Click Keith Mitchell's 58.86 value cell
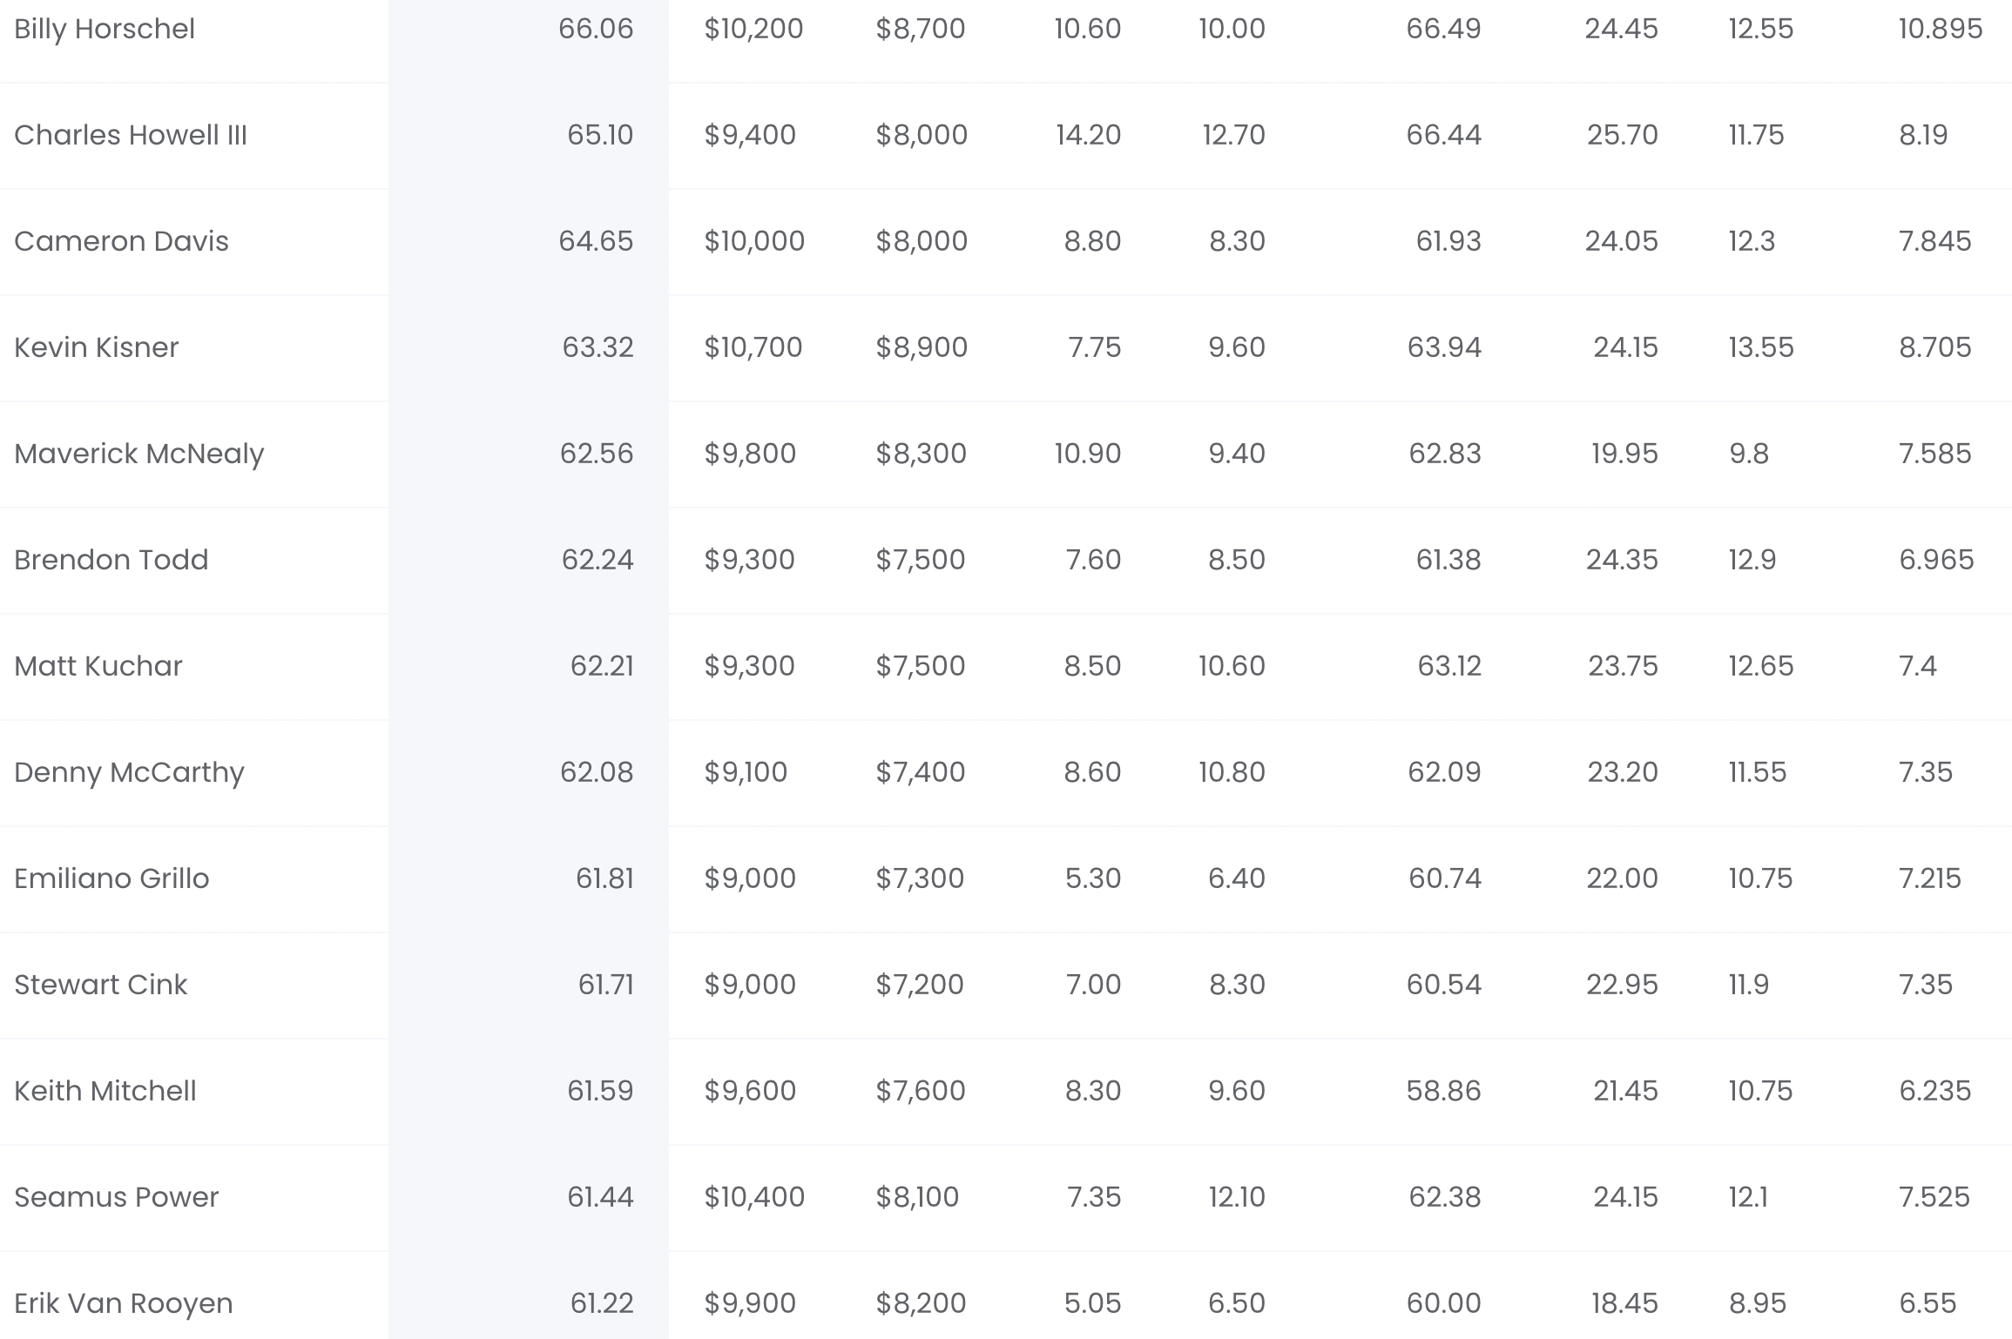 click(1443, 1091)
